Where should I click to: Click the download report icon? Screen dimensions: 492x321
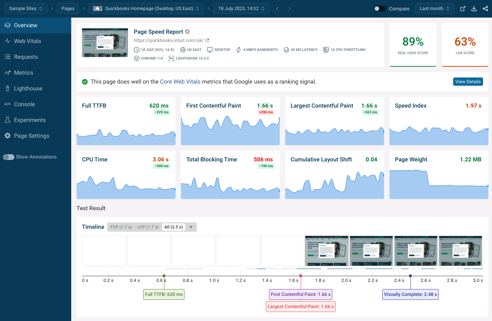474,9
